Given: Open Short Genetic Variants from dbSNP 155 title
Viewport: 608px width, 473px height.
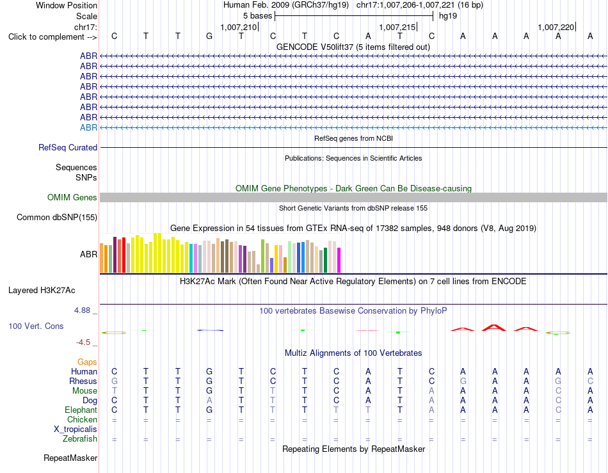Looking at the screenshot, I should coord(353,208).
